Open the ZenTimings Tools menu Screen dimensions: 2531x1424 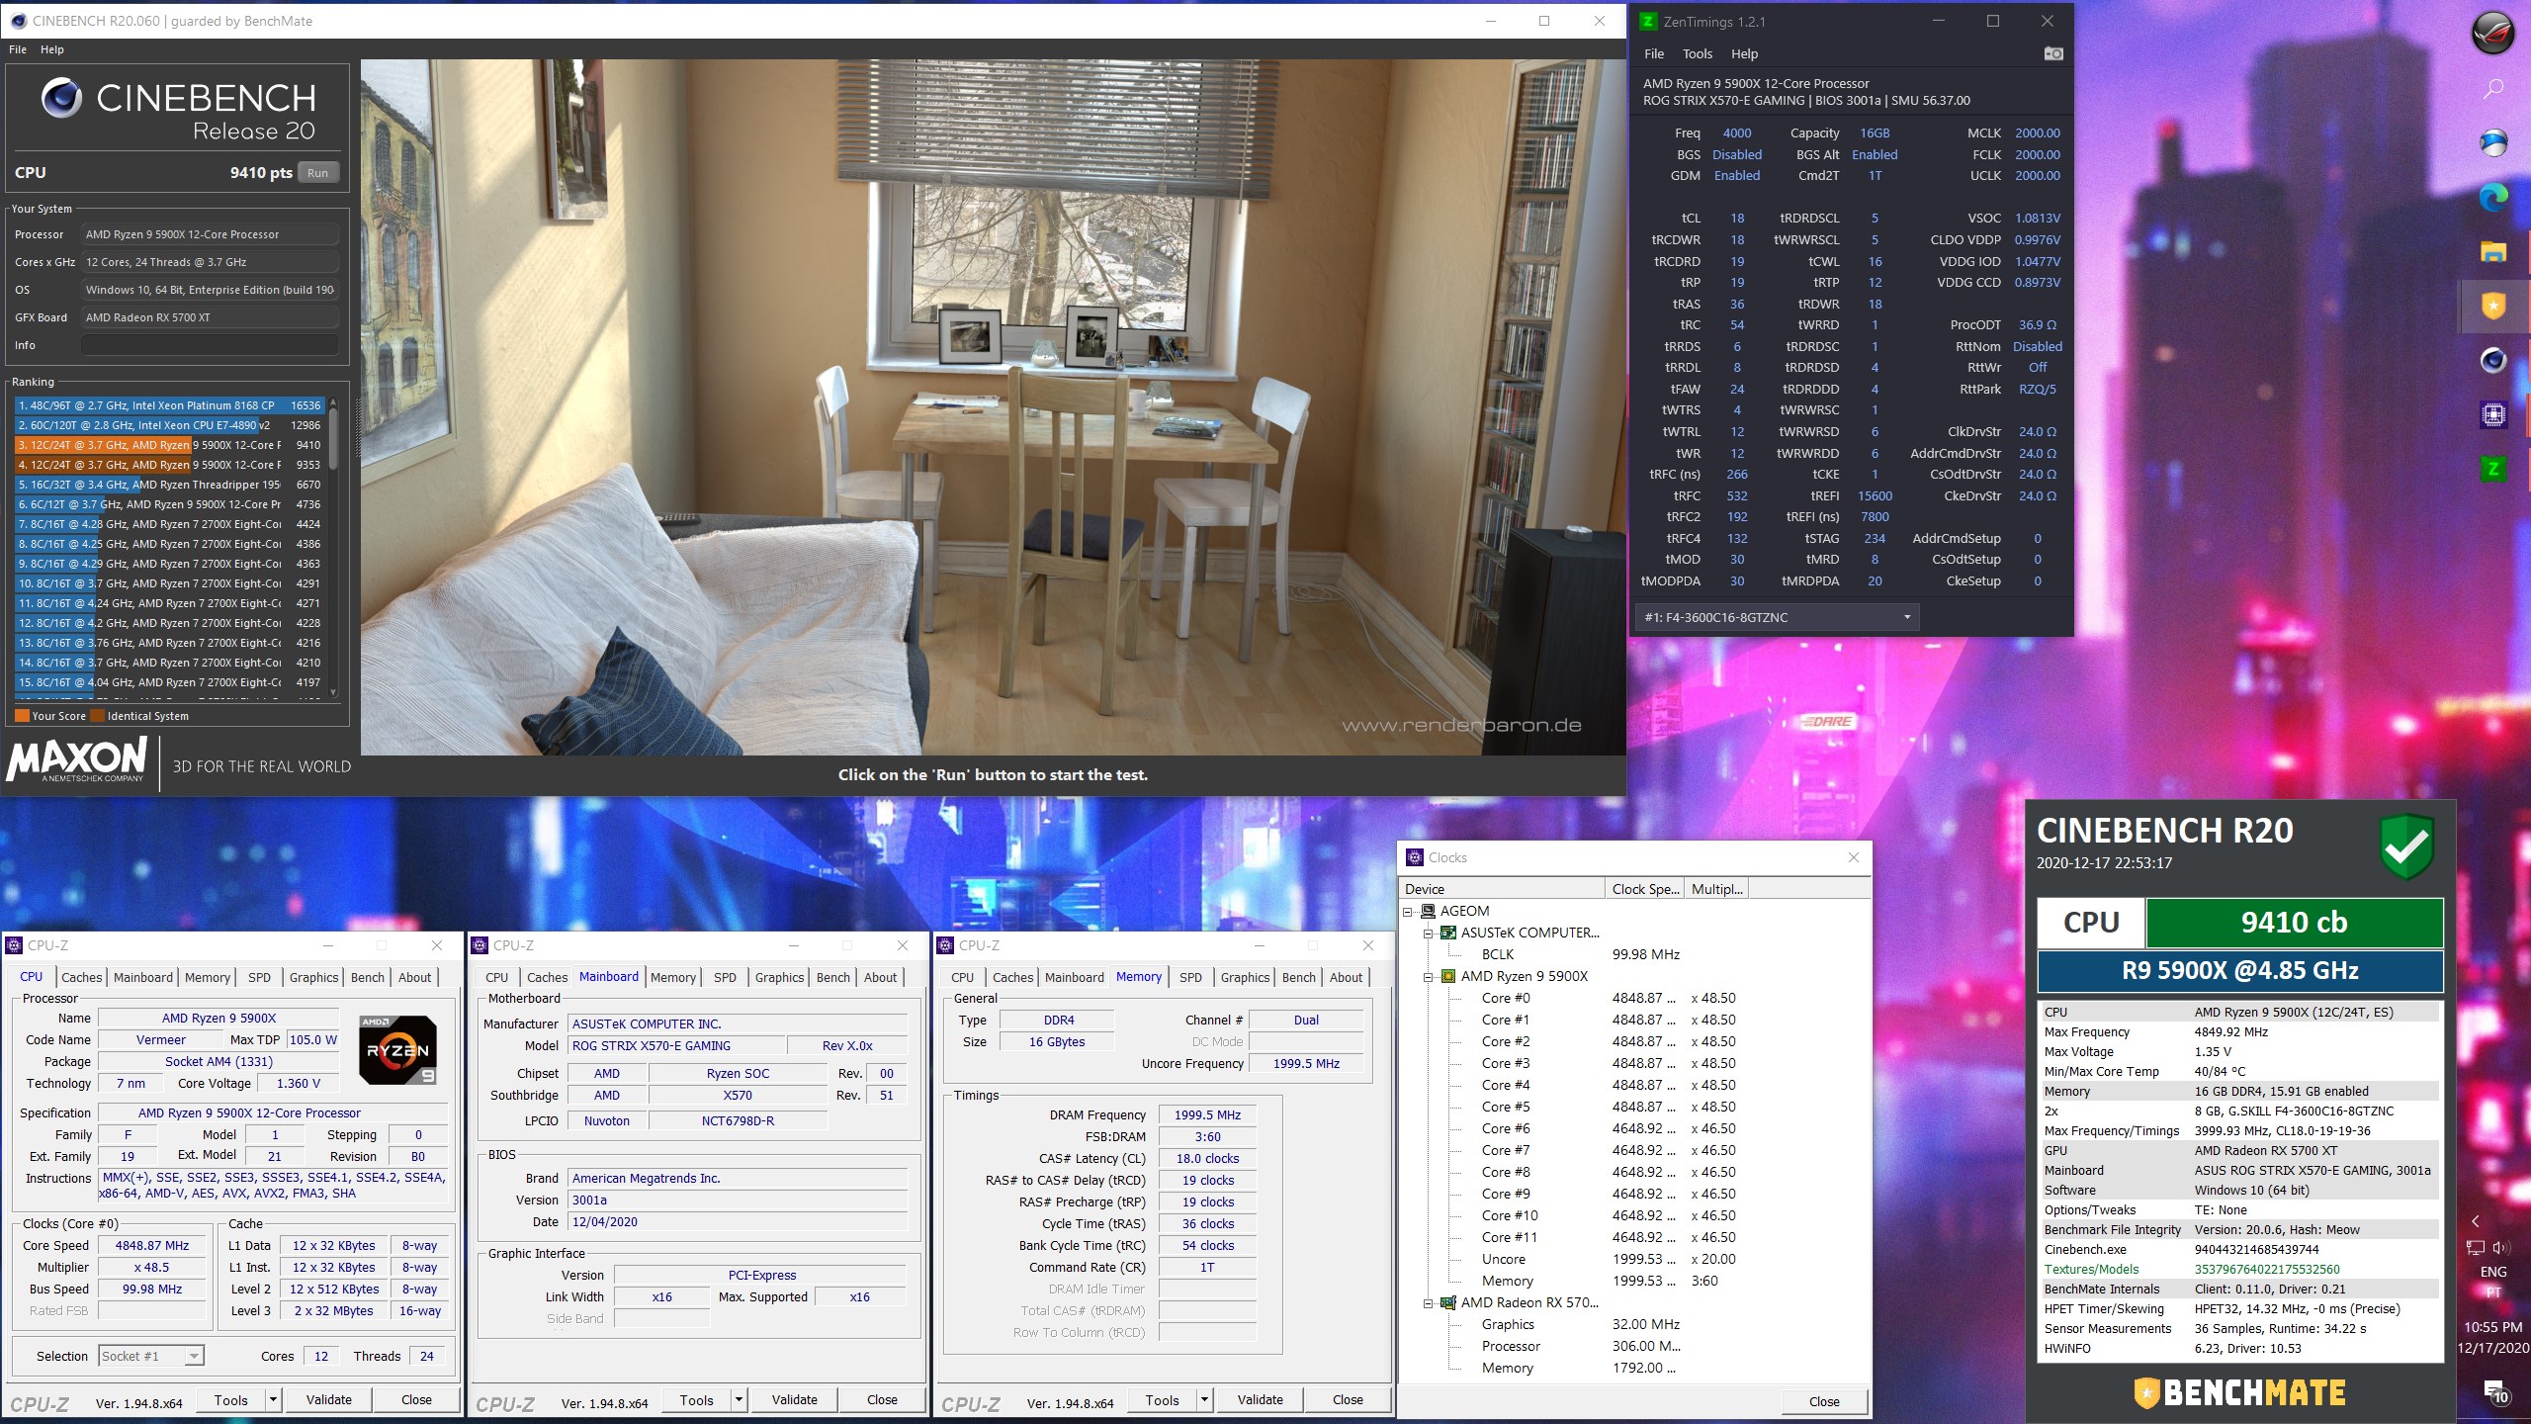coord(1698,53)
